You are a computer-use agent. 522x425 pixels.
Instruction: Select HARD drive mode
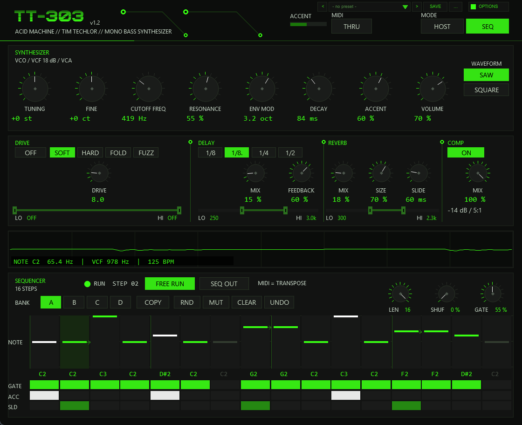click(90, 153)
